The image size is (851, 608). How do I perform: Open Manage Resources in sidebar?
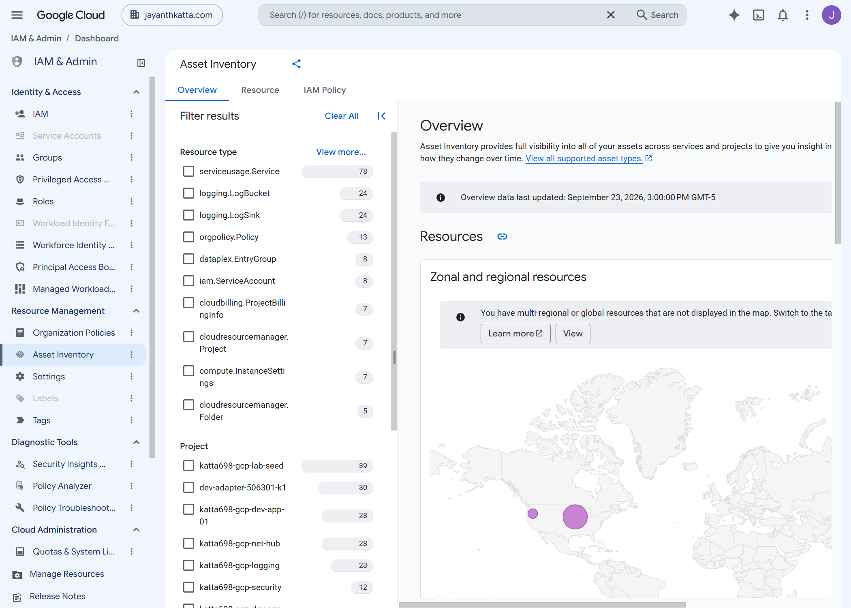(x=67, y=574)
